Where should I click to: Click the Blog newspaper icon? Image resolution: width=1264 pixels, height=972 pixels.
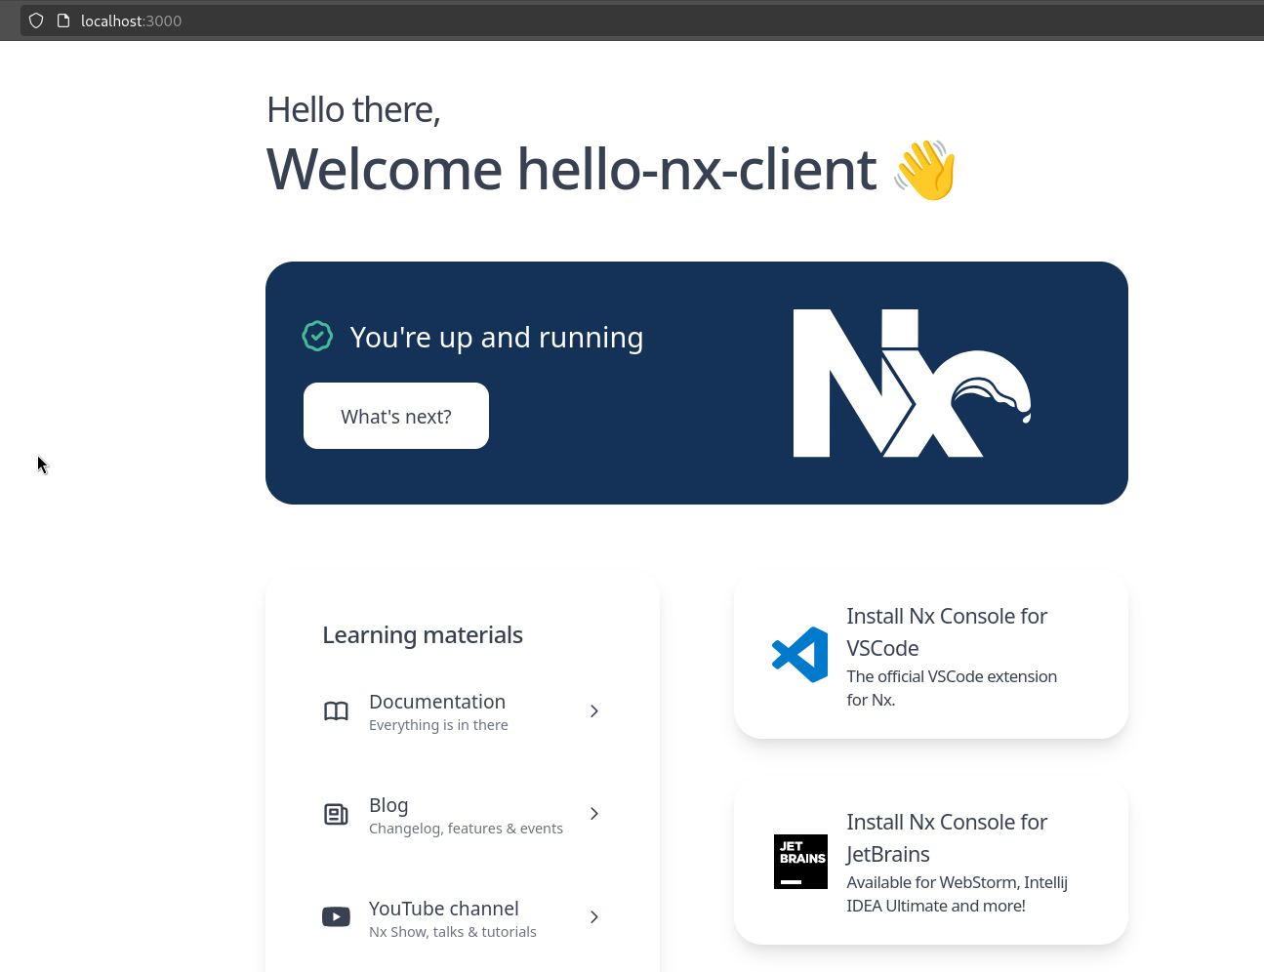pos(336,814)
